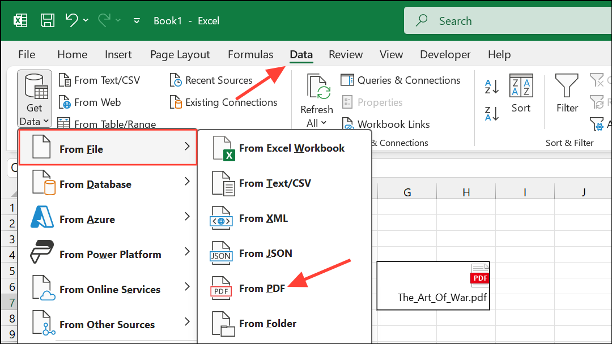Screen dimensions: 612x344
Task: Select the Data tab
Action: point(301,54)
